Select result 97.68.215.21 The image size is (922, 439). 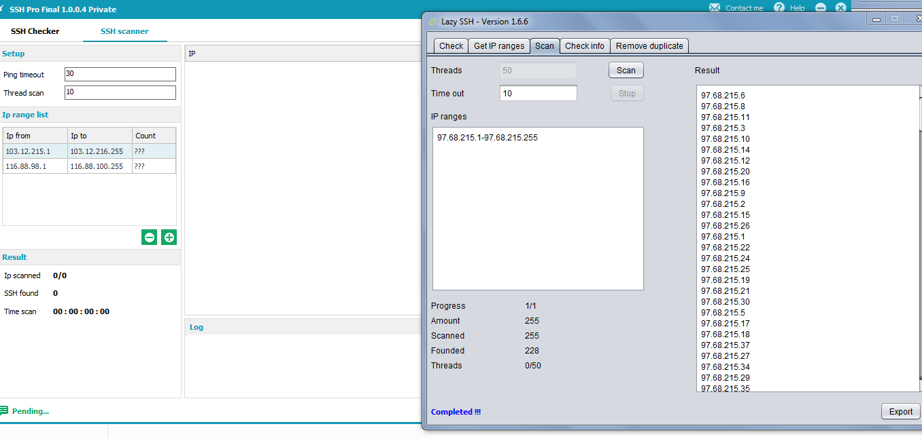[725, 291]
